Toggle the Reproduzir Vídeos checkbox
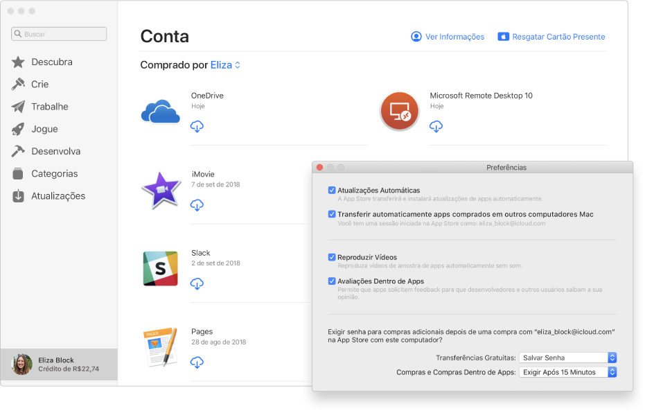The height and width of the screenshot is (413, 645). [332, 257]
